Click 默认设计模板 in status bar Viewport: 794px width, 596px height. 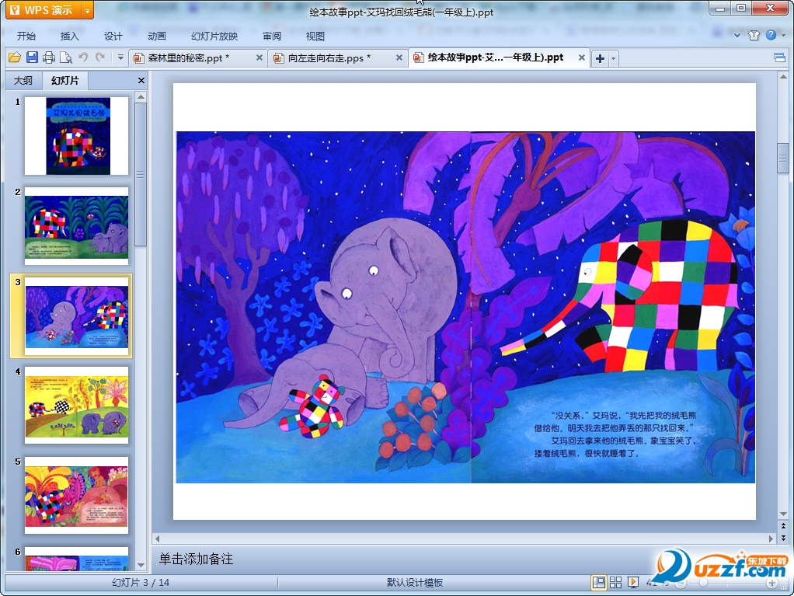click(415, 583)
